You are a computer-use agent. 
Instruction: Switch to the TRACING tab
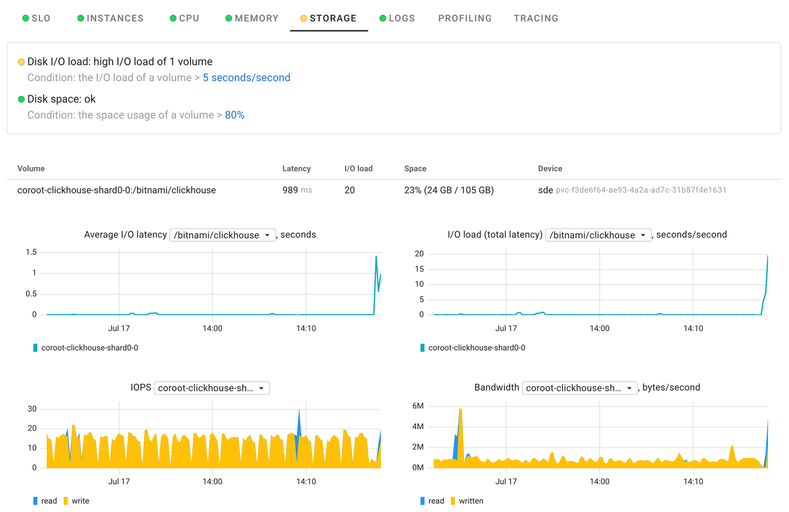point(536,18)
